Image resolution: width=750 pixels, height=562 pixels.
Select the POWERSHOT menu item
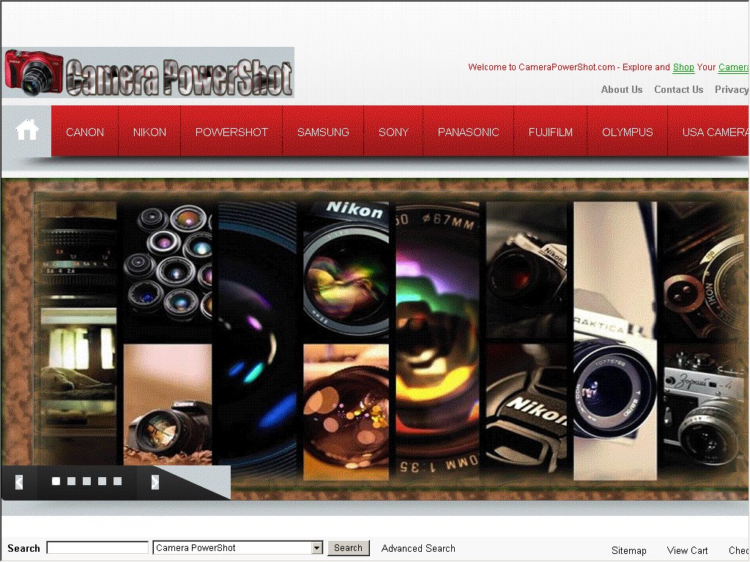point(231,132)
